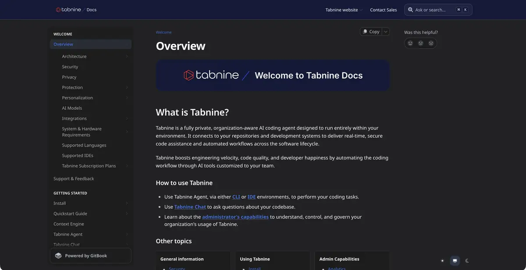Click Docs label in header
526x270 pixels.
(92, 10)
